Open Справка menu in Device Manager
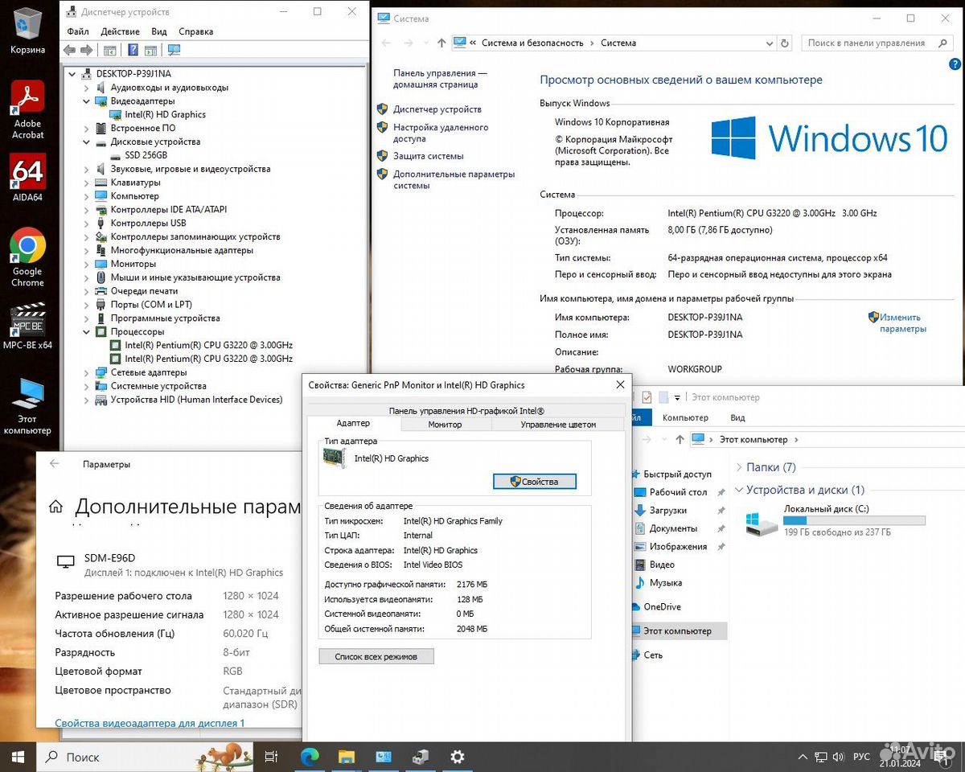This screenshot has height=772, width=965. 196,31
